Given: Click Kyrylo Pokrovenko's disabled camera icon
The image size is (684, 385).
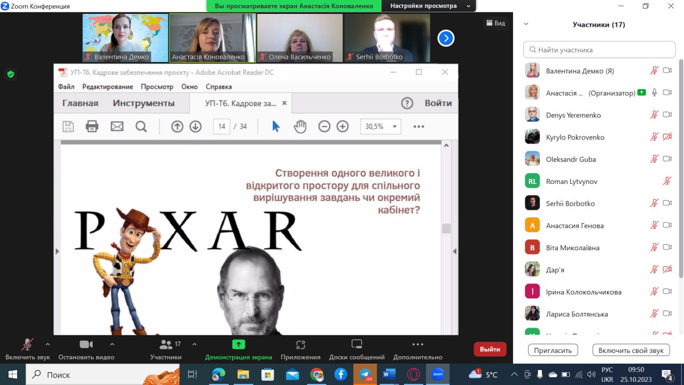Looking at the screenshot, I should tap(667, 137).
